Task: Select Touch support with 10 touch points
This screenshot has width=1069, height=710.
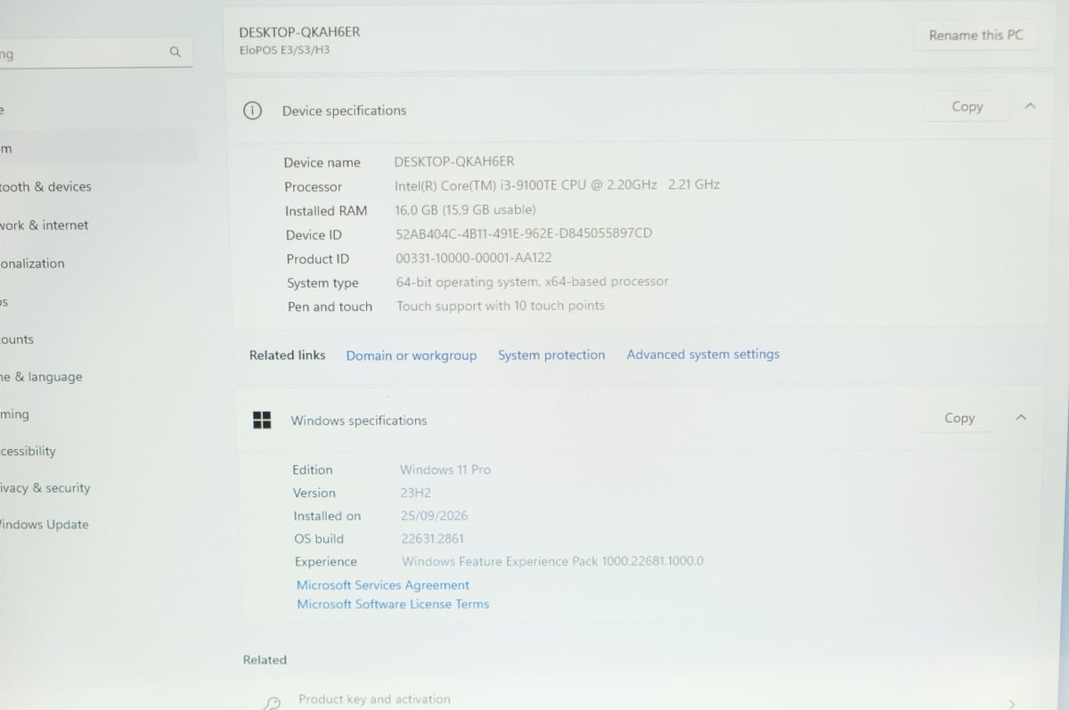Action: [x=501, y=306]
